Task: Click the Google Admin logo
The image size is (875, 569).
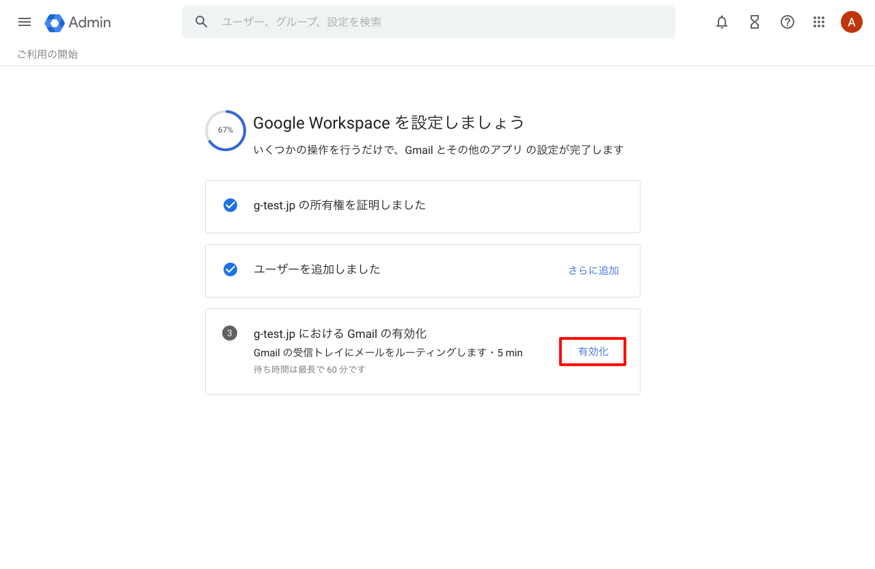Action: tap(78, 23)
